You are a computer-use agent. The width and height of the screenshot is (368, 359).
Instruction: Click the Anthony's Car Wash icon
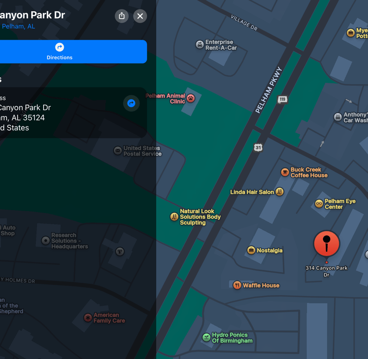pyautogui.click(x=338, y=117)
